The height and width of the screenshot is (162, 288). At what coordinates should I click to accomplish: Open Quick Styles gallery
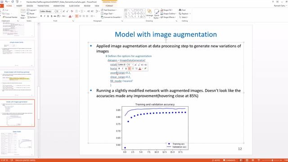point(157,14)
